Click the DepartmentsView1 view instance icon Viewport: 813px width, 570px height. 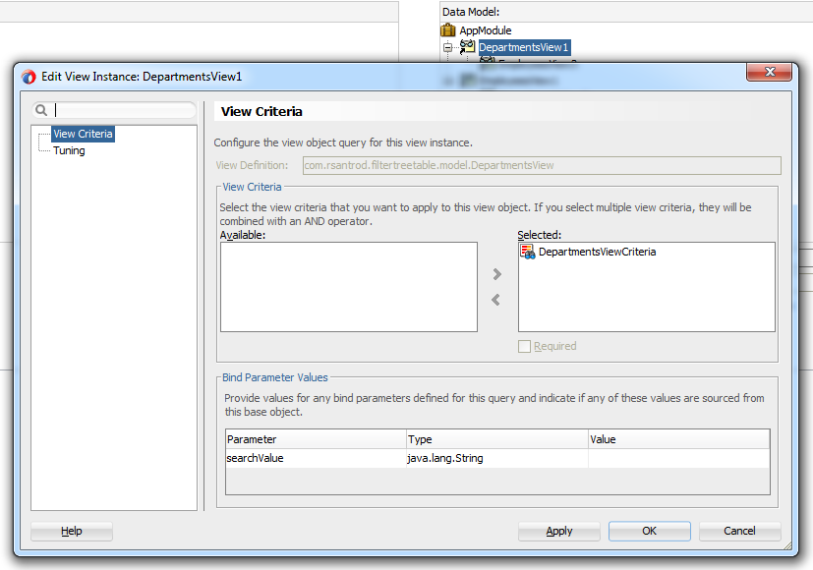pyautogui.click(x=468, y=47)
